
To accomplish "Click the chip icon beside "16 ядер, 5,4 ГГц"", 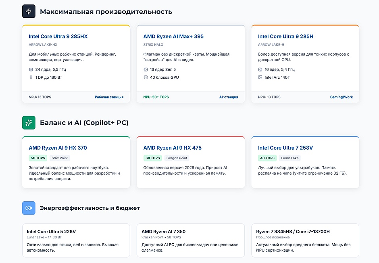I will 260,70.
